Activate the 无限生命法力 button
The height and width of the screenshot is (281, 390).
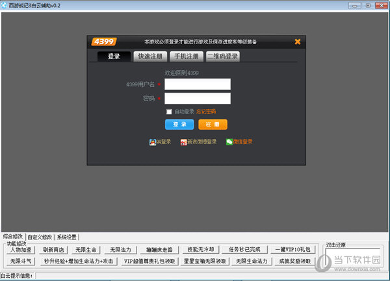point(252,261)
